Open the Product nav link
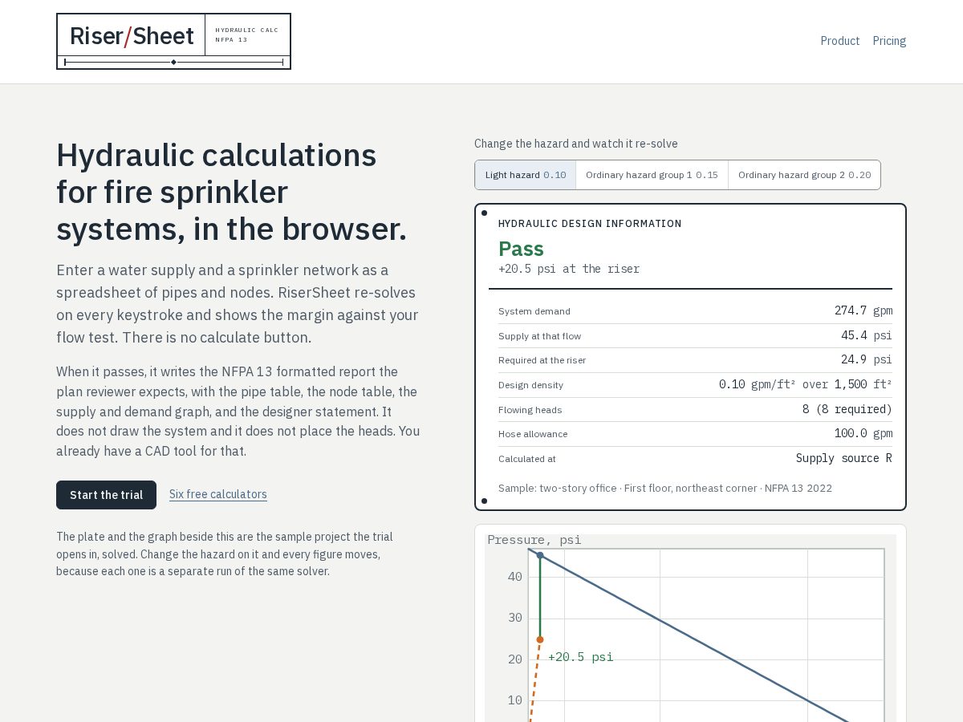This screenshot has height=722, width=963. (839, 41)
